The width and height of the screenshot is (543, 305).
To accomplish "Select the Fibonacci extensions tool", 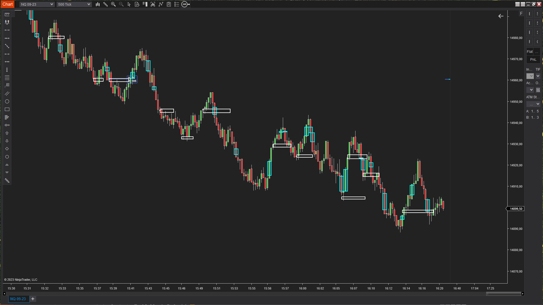I will [7, 85].
